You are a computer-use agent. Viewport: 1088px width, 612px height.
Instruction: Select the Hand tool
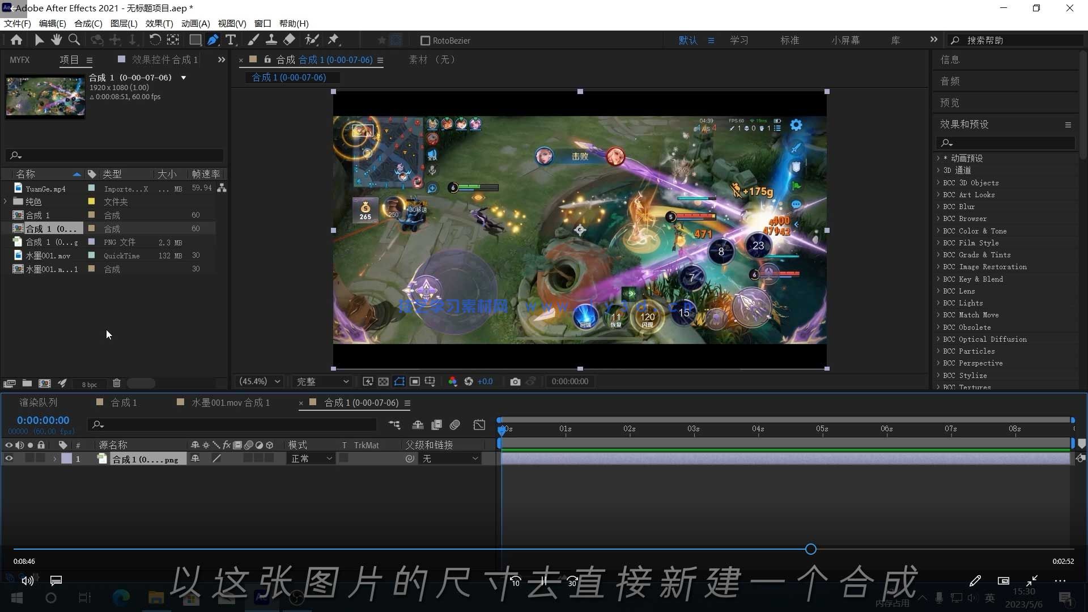pyautogui.click(x=56, y=40)
